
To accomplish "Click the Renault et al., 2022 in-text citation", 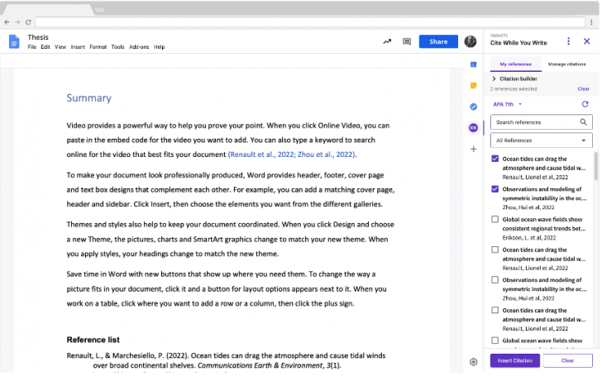I will pos(261,155).
